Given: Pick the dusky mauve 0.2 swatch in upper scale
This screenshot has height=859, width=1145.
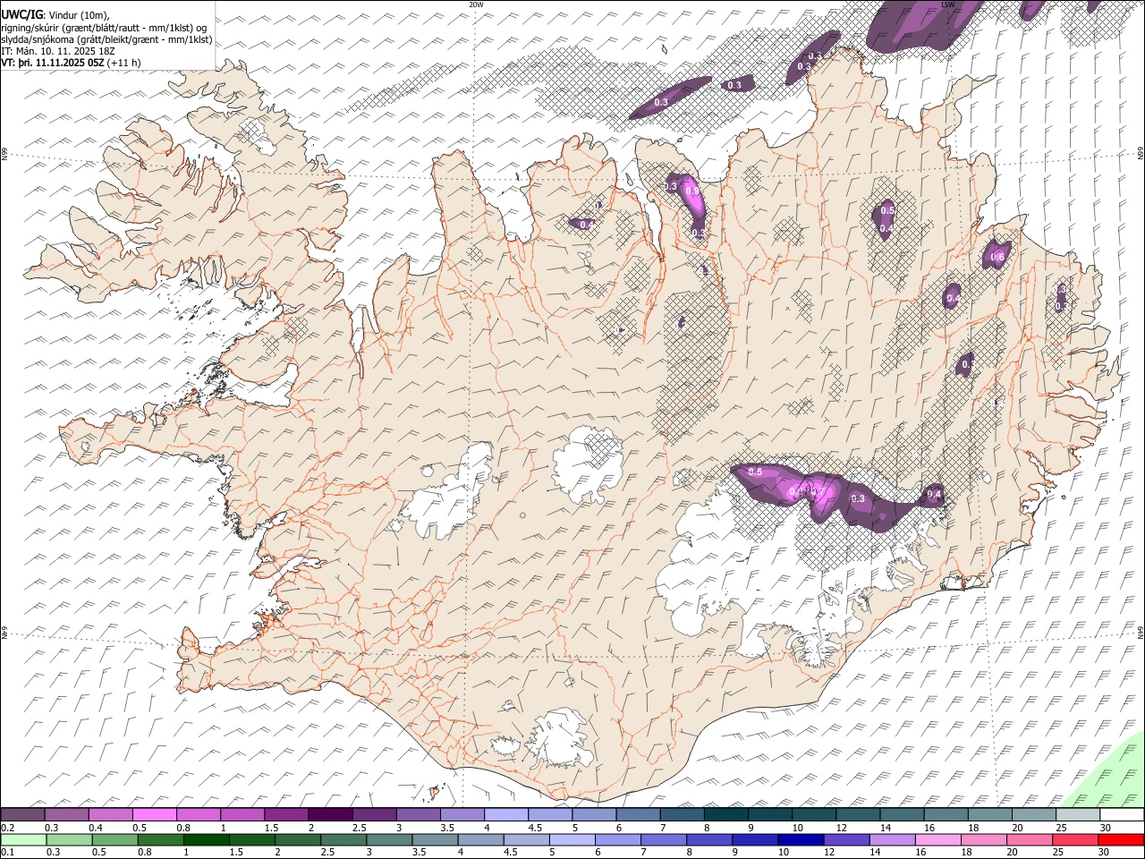Looking at the screenshot, I should click(22, 815).
